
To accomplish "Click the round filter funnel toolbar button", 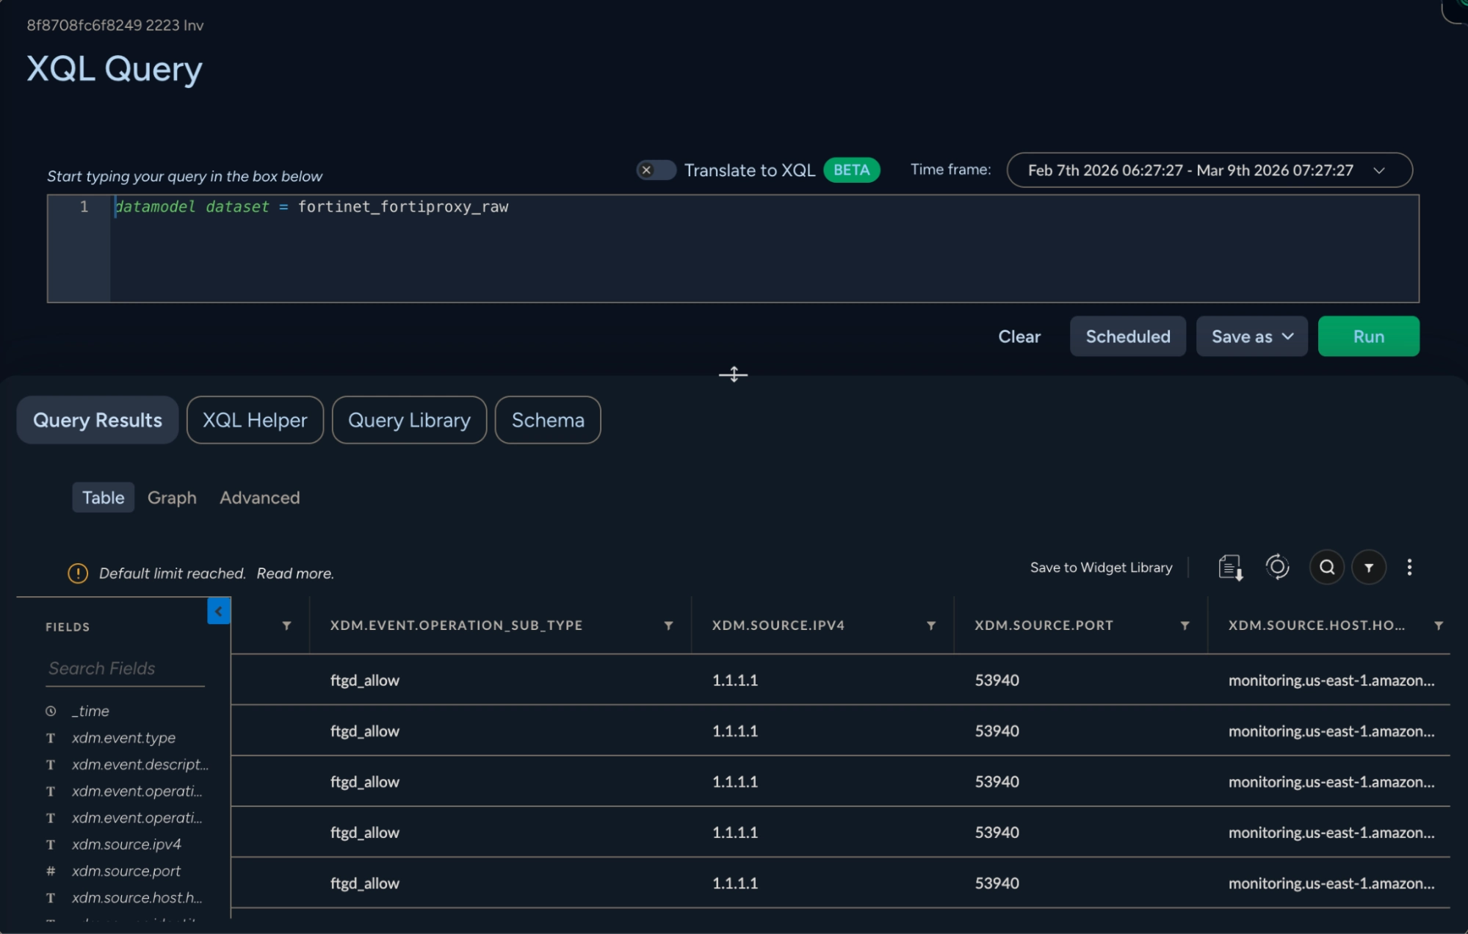I will [x=1368, y=568].
